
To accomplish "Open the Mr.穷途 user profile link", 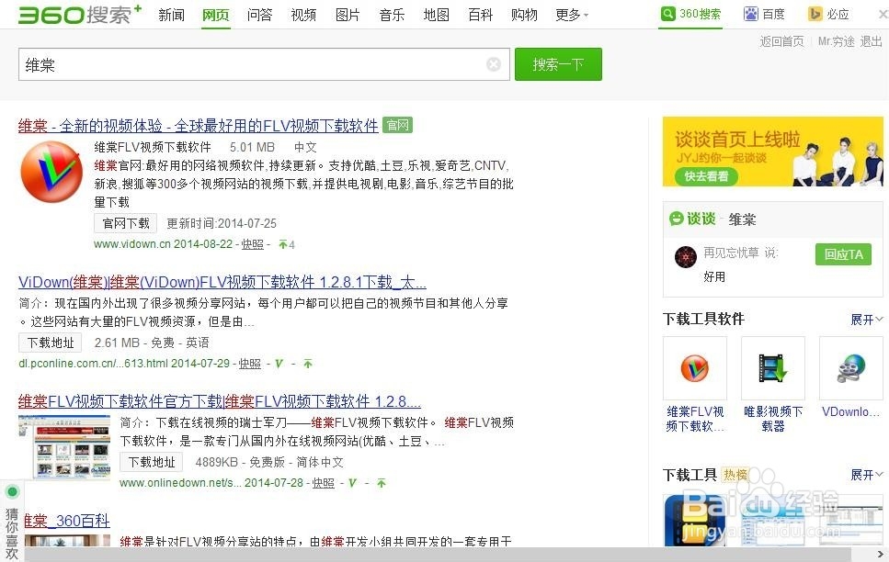I will tap(836, 41).
